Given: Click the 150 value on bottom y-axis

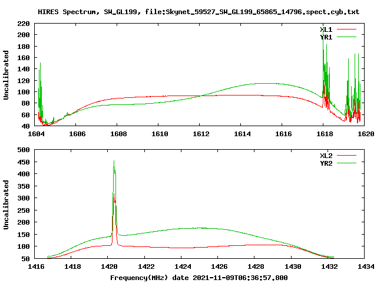Looking at the screenshot, I should pos(24,235).
